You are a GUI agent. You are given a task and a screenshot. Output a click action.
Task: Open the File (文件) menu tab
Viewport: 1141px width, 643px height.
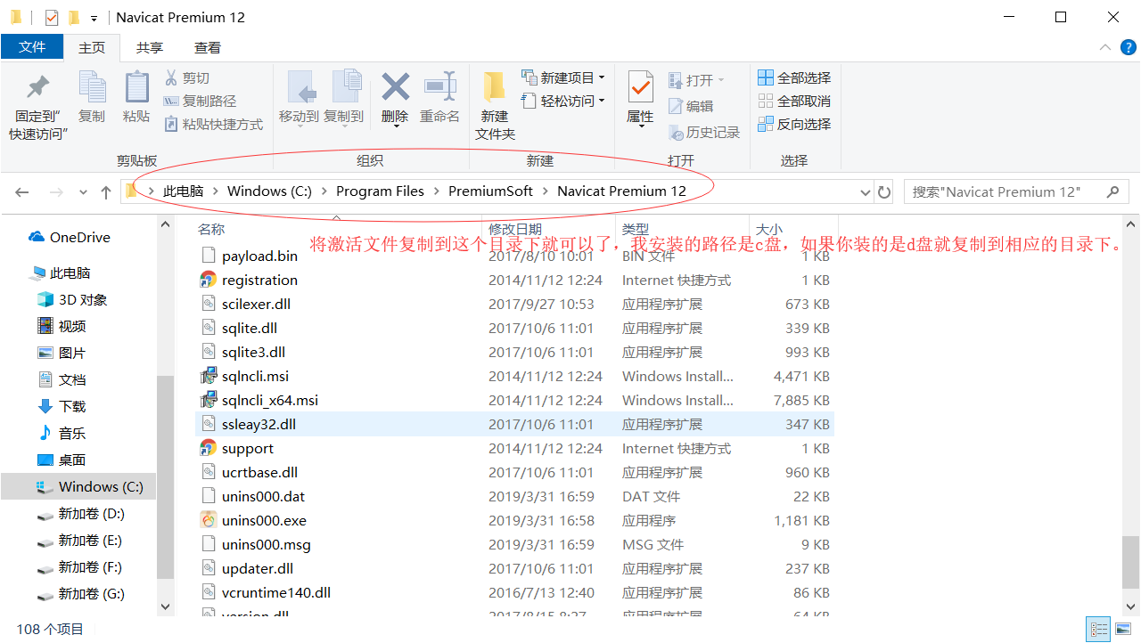tap(32, 47)
